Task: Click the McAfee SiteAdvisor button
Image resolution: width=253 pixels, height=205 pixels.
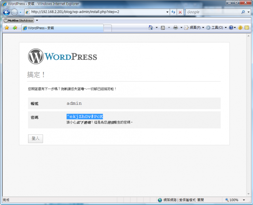Action: click(19, 20)
